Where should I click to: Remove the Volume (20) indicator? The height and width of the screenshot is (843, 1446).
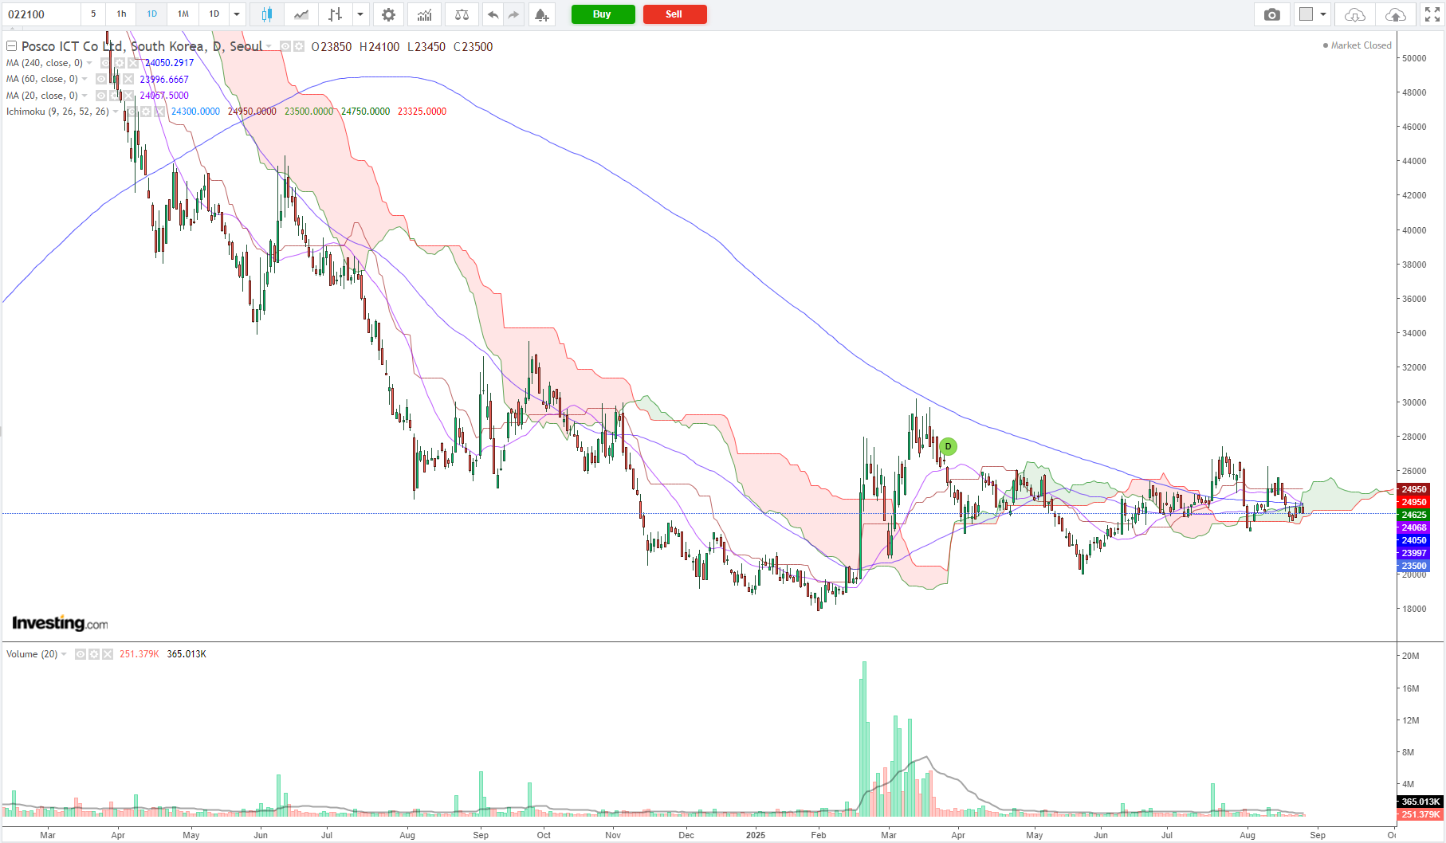tap(108, 654)
